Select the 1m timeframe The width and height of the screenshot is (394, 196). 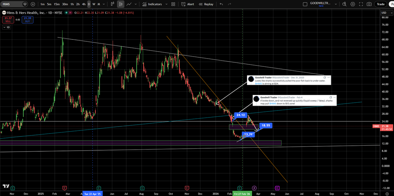(43, 4)
